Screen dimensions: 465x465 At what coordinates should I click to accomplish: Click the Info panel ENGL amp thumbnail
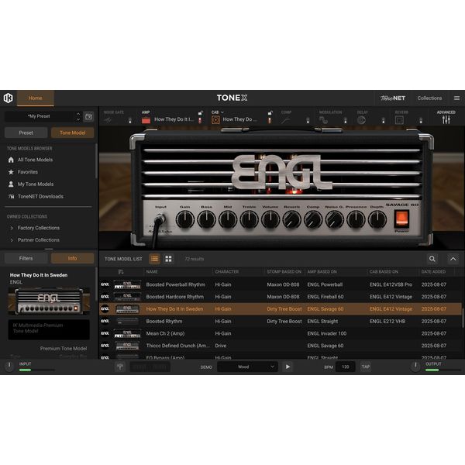(x=49, y=301)
